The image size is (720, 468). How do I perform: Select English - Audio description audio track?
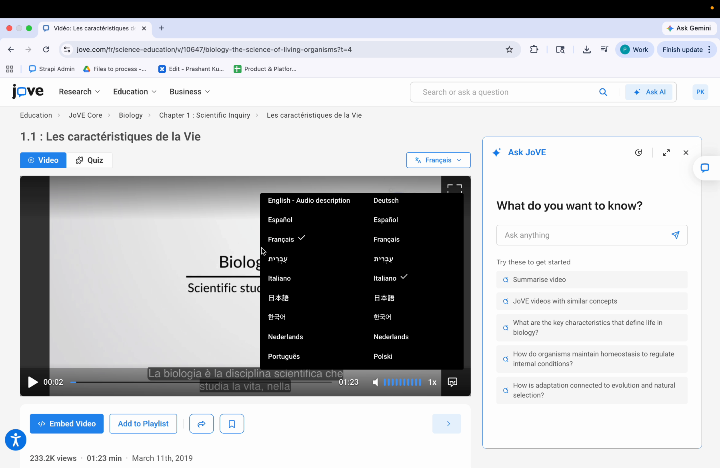[309, 200]
